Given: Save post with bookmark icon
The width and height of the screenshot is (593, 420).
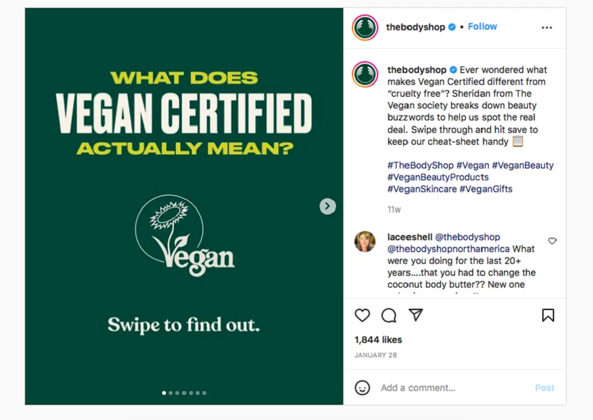Looking at the screenshot, I should click(x=548, y=315).
